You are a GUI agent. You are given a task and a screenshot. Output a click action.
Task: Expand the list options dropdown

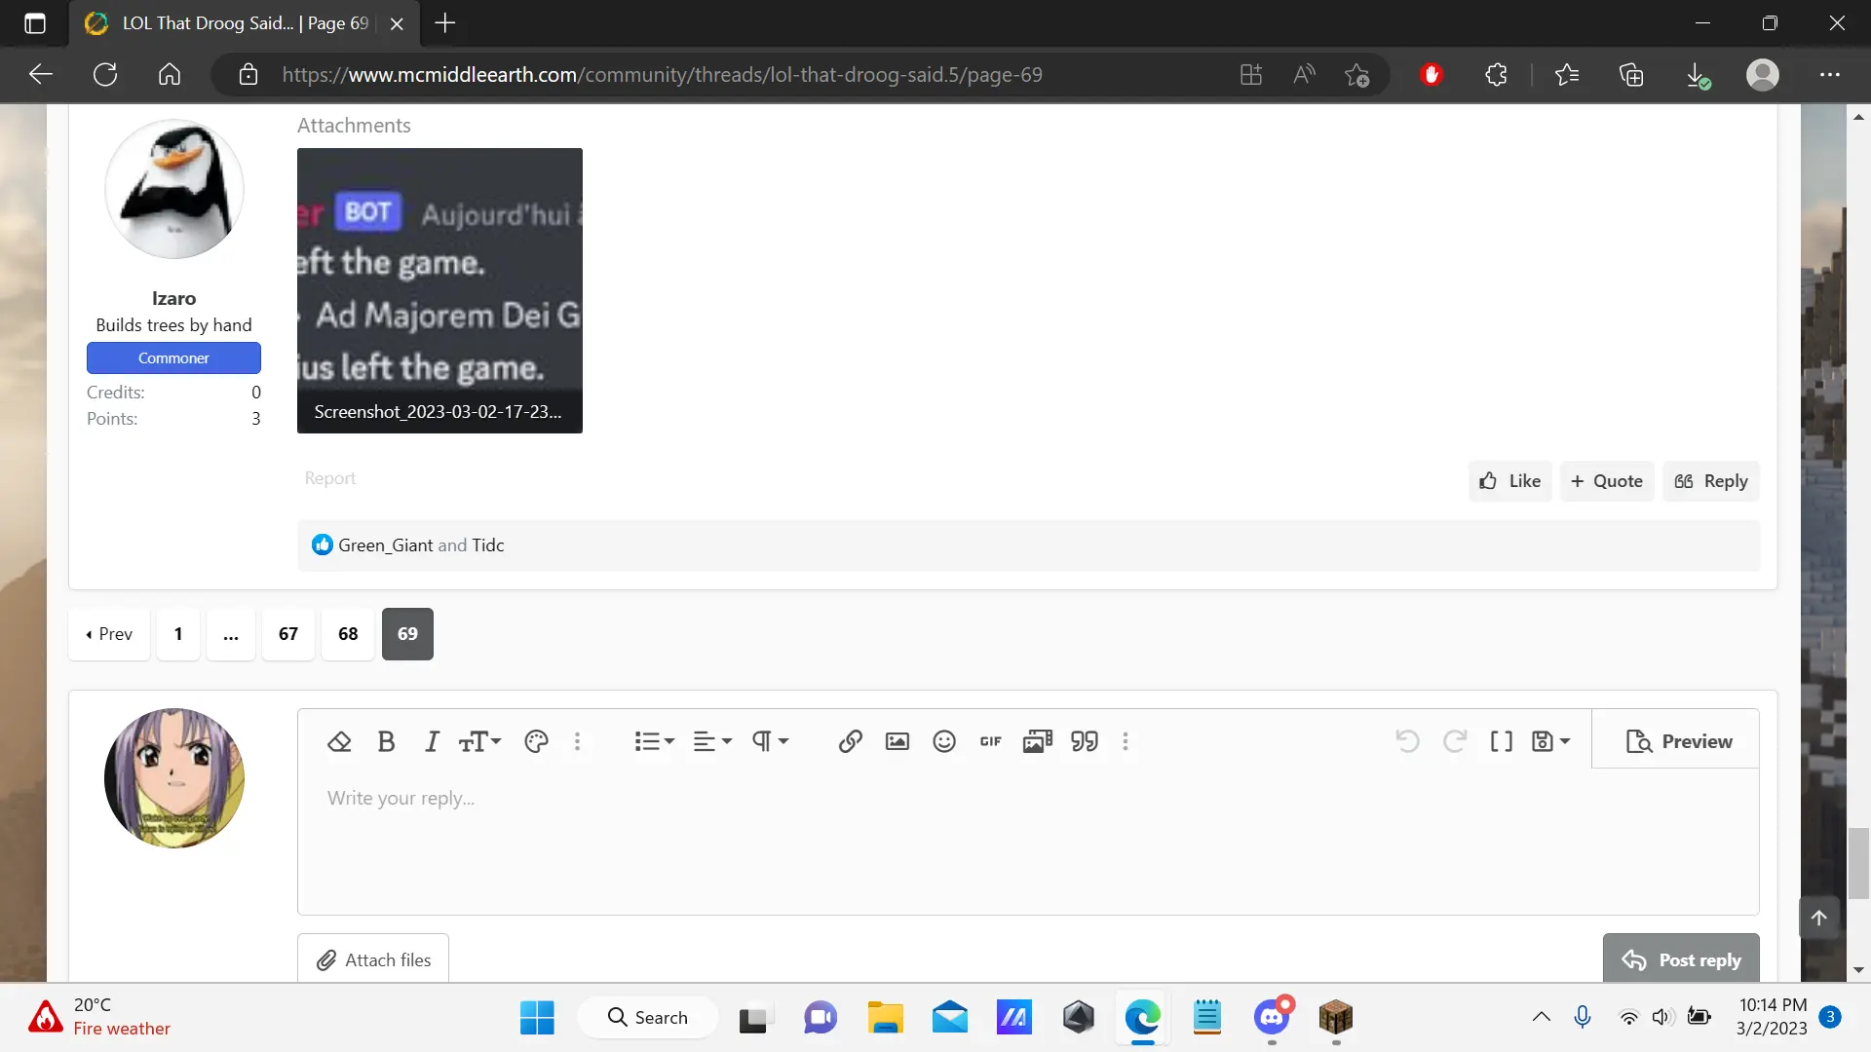[654, 742]
